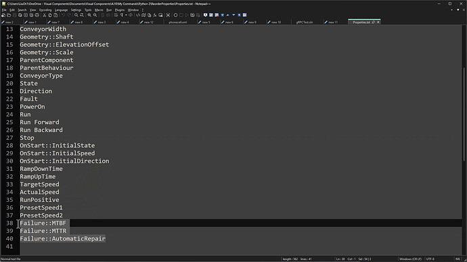Toggle the pin icon on the Properties.txt tab
This screenshot has height=262, width=467.
coord(373,22)
